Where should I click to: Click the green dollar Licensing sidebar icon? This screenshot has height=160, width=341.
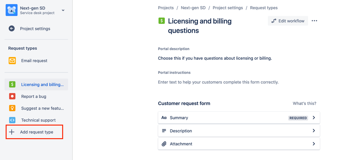[12, 85]
